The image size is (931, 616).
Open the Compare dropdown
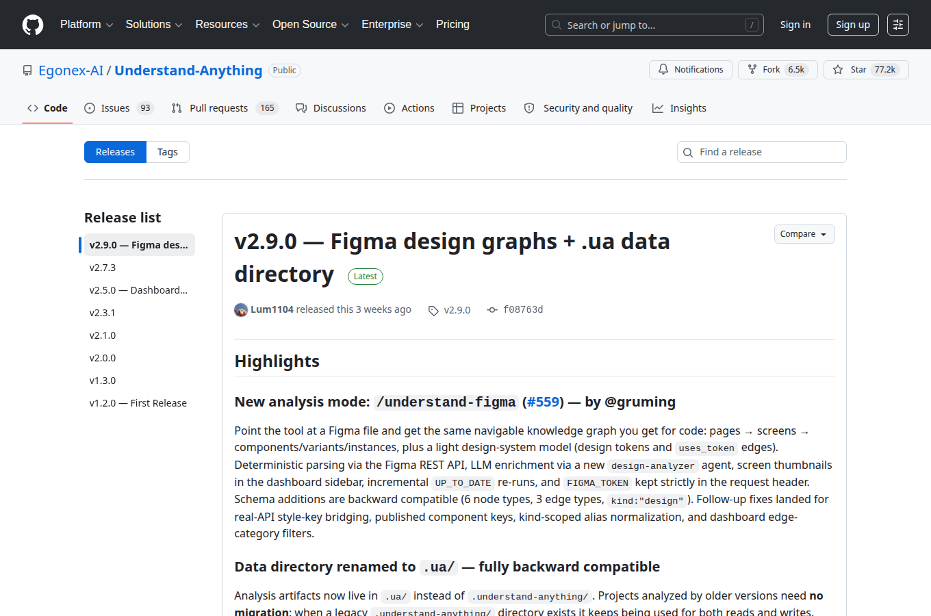pyautogui.click(x=804, y=234)
